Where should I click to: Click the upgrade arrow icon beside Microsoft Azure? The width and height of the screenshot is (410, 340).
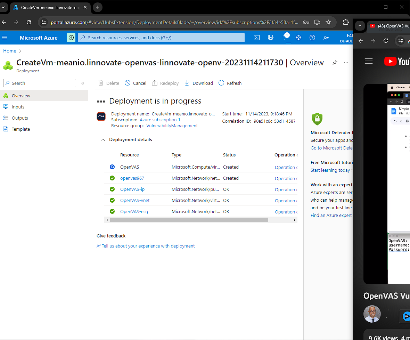71,38
